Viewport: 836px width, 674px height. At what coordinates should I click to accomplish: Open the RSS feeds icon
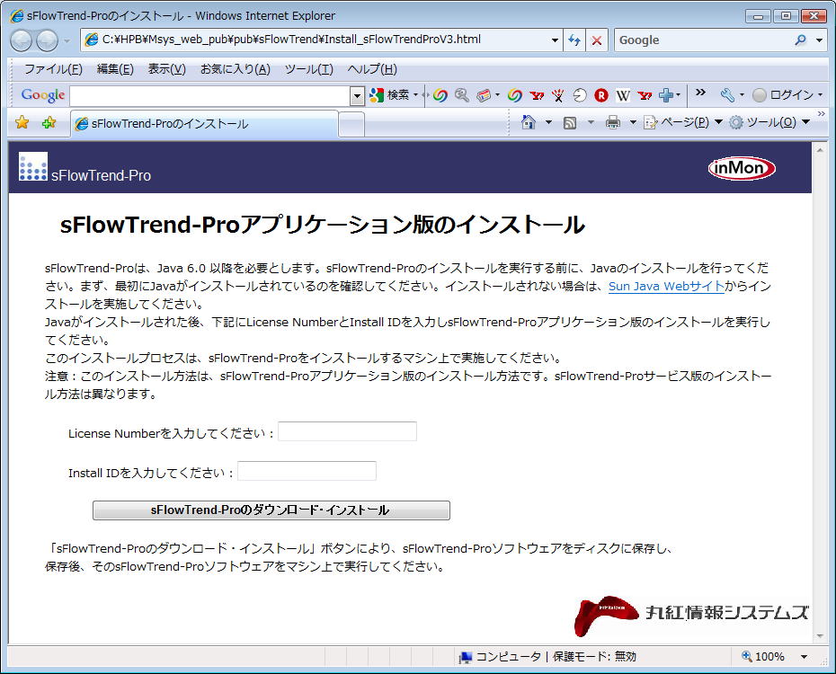[570, 121]
